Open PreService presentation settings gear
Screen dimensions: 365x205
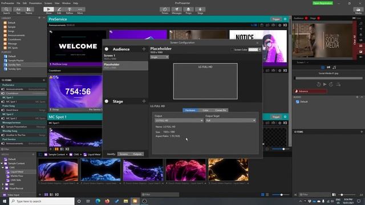pos(285,19)
